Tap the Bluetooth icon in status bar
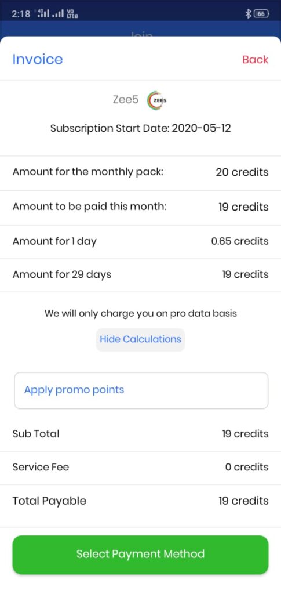This screenshot has height=594, width=281. (249, 14)
